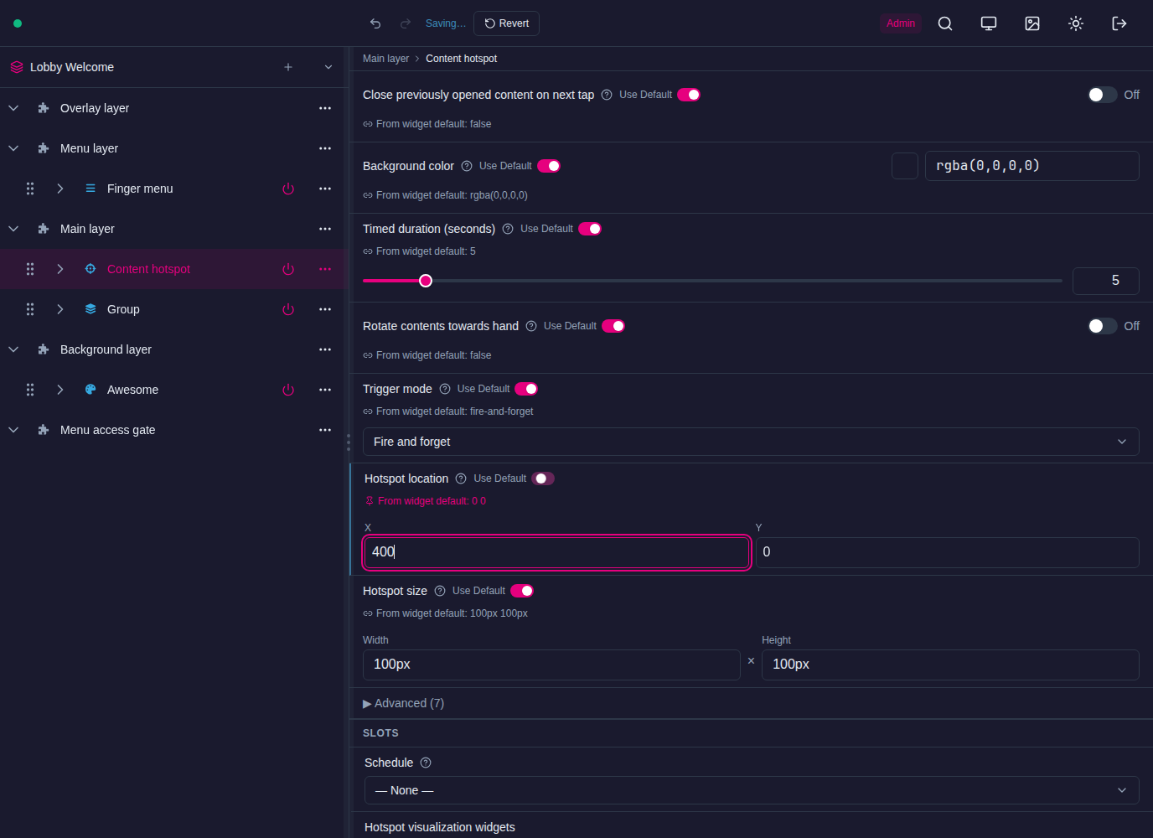Switch Rotate contents towards hand Off toggle

pyautogui.click(x=1103, y=326)
